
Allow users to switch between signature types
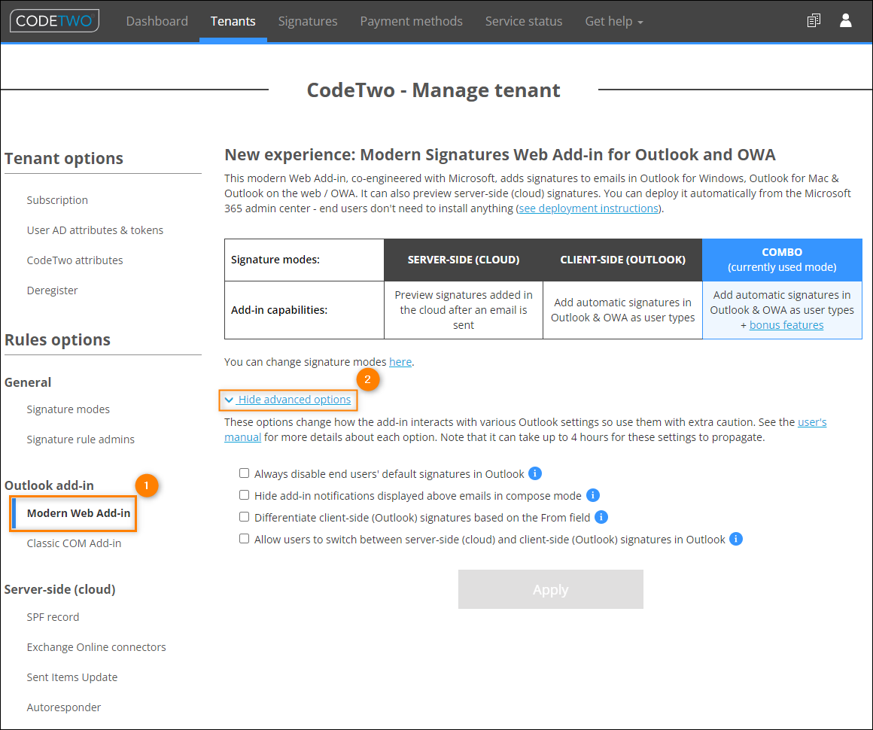[x=244, y=538]
